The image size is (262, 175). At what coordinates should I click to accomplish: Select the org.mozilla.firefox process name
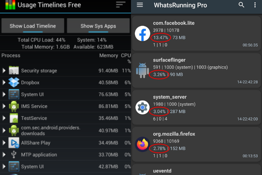point(174,134)
